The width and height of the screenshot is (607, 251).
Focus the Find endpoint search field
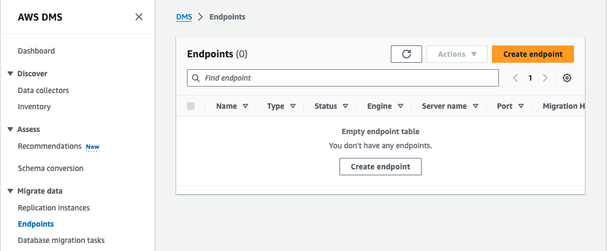point(346,78)
